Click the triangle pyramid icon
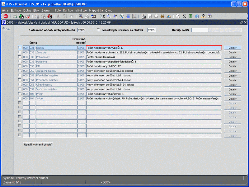This screenshot has height=187, width=249. click(x=169, y=16)
